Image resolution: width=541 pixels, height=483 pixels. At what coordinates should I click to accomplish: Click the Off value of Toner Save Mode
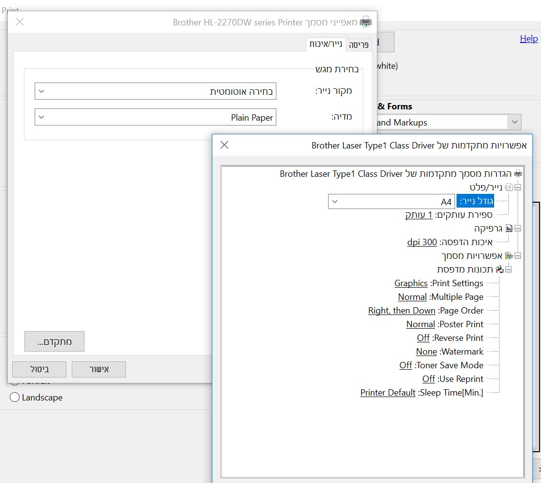pos(406,365)
